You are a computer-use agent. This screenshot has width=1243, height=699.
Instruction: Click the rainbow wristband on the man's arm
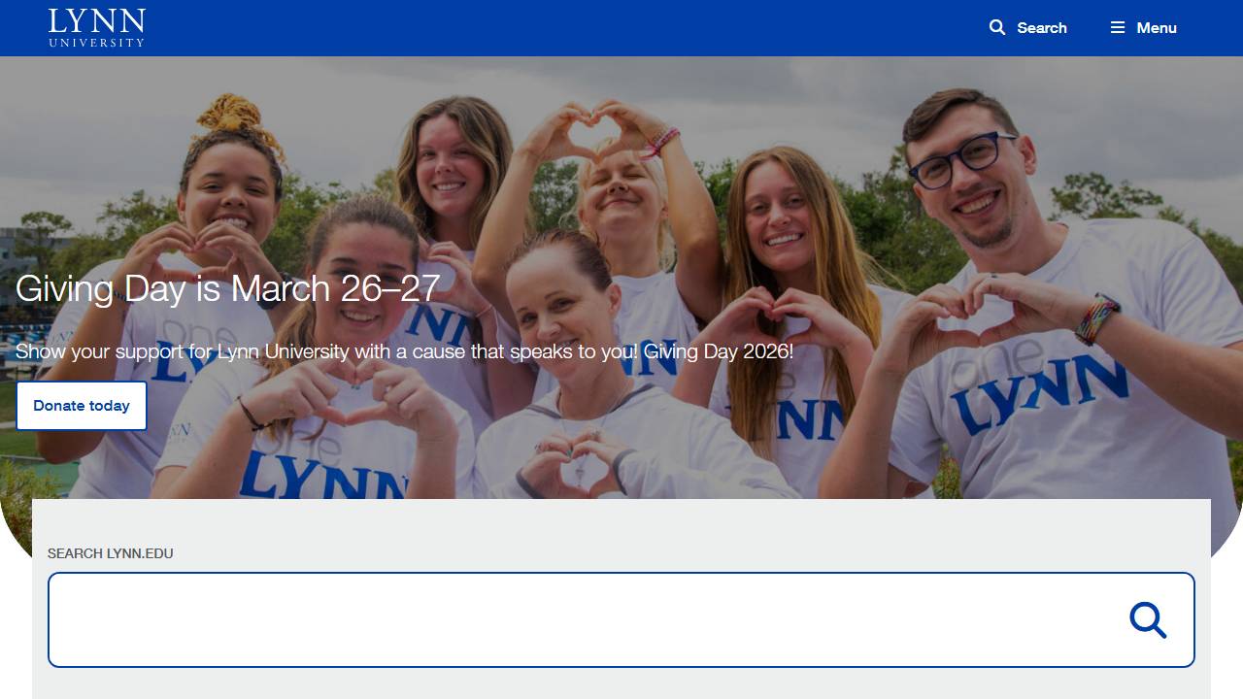[1098, 319]
